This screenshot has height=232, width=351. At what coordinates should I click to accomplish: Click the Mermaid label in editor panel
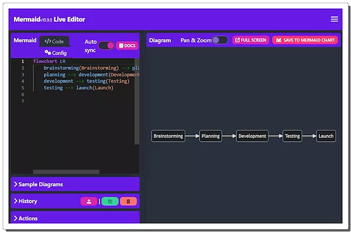click(x=25, y=40)
